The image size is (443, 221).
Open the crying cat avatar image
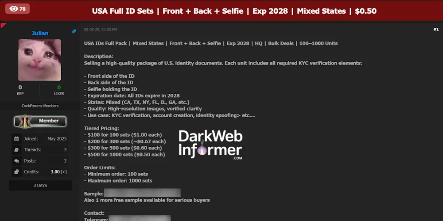[x=39, y=60]
